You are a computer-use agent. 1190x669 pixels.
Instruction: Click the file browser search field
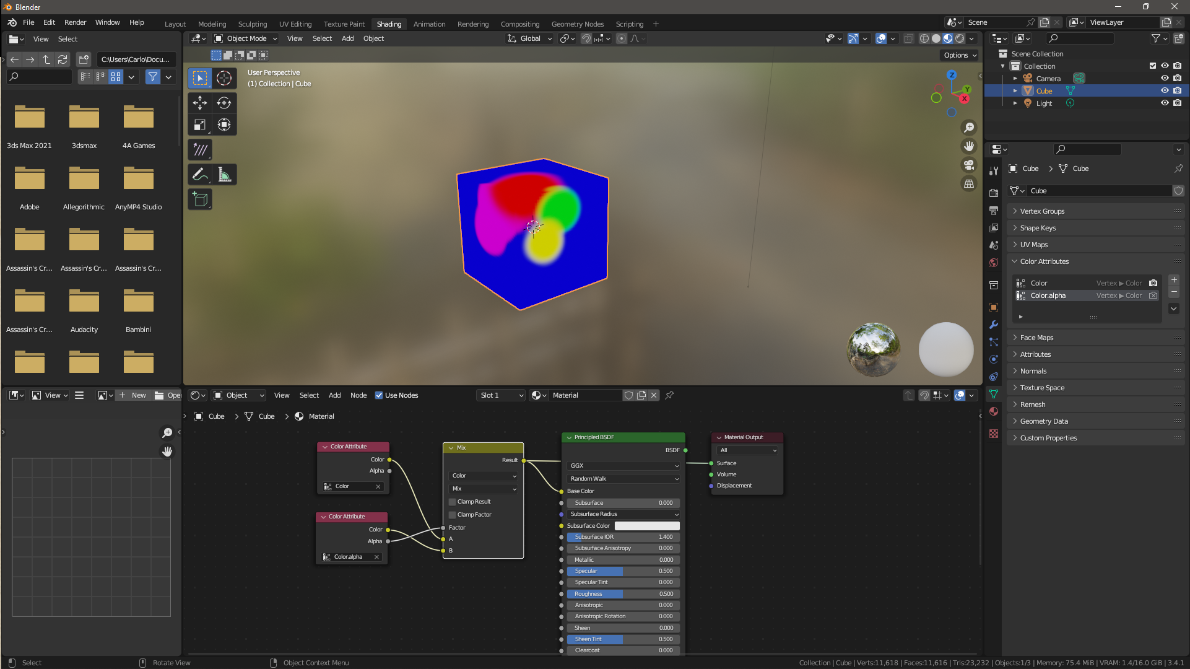click(x=40, y=77)
